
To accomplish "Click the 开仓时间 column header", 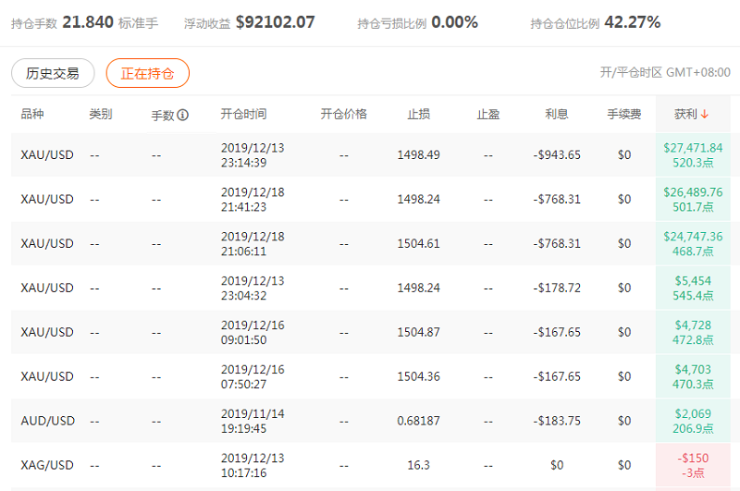I will 244,114.
